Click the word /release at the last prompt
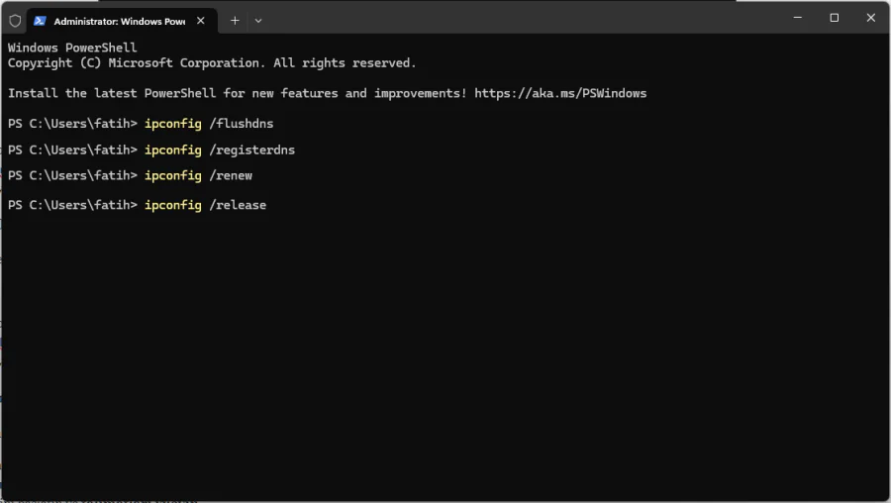891x503 pixels. pos(238,205)
